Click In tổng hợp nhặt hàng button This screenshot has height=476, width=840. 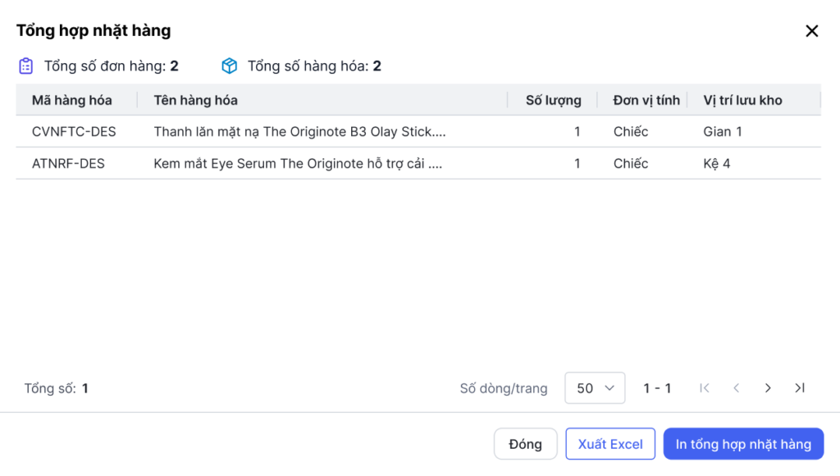[743, 444]
